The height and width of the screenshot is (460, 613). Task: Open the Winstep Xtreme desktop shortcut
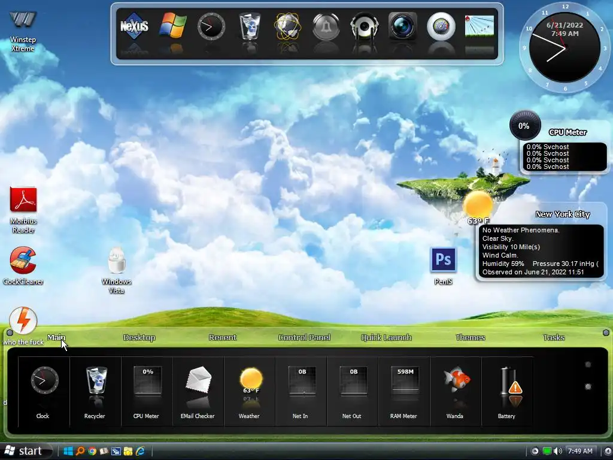[x=23, y=31]
